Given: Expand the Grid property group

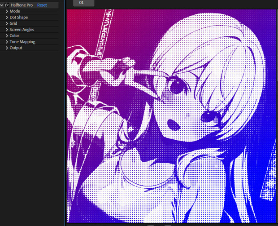Looking at the screenshot, I should (7, 23).
